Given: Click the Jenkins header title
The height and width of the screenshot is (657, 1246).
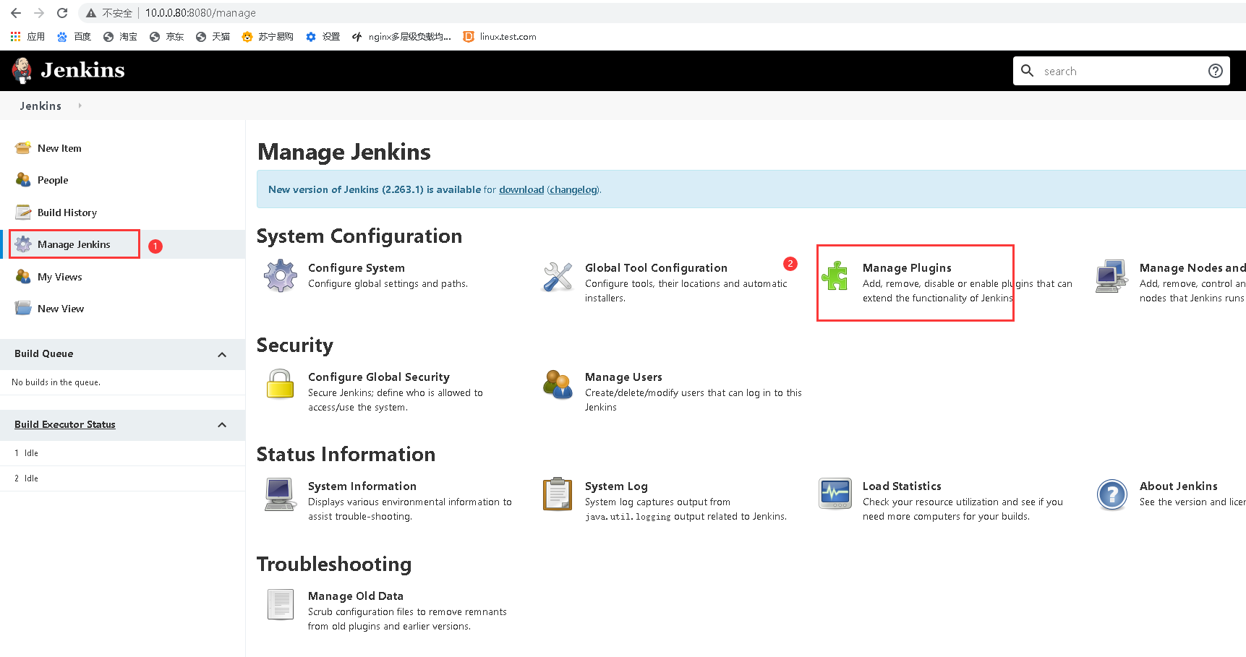Looking at the screenshot, I should click(82, 70).
